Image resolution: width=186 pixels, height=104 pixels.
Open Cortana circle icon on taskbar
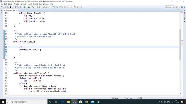(x=50, y=102)
